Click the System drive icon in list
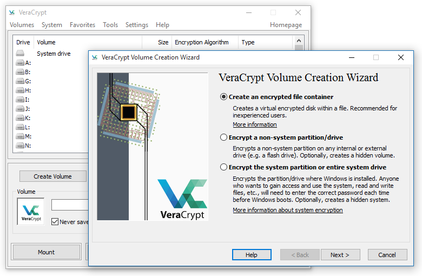Viewport: 422px width, 276px height. tap(20, 54)
